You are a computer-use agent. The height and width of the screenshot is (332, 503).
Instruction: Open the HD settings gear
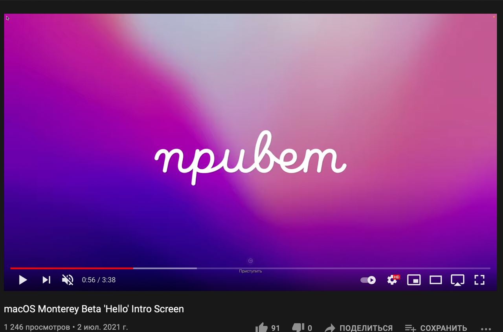[x=393, y=280]
